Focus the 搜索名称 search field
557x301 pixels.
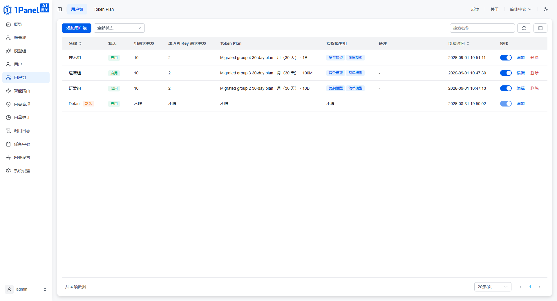(482, 28)
